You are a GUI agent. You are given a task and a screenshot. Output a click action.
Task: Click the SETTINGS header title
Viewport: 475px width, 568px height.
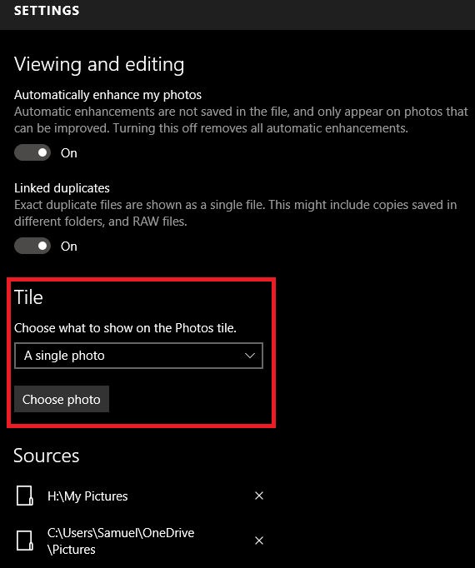(x=47, y=11)
